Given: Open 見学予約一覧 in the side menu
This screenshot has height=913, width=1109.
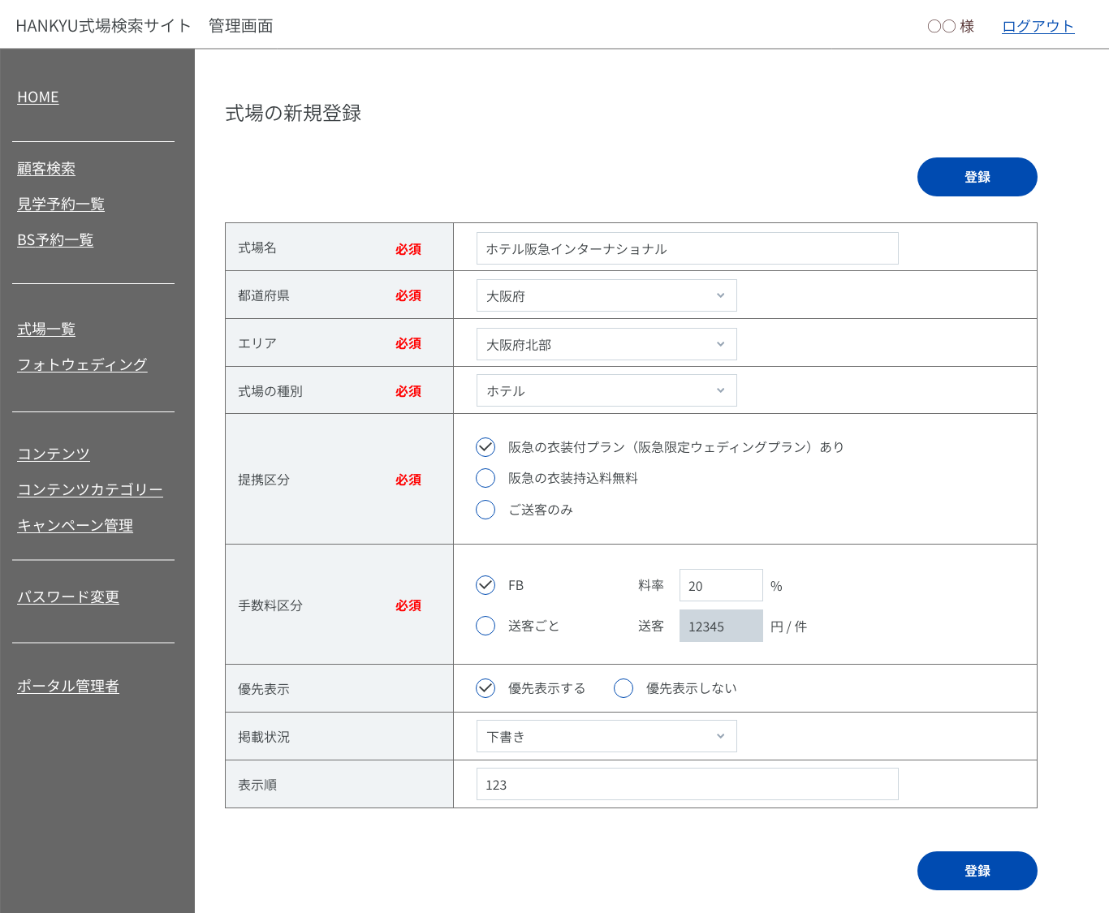Looking at the screenshot, I should (x=61, y=205).
